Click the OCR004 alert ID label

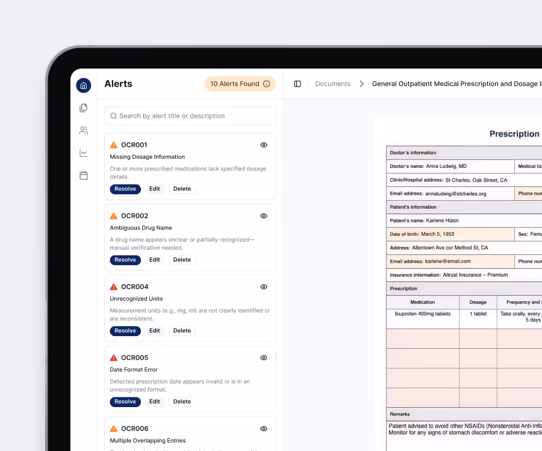[x=134, y=287]
